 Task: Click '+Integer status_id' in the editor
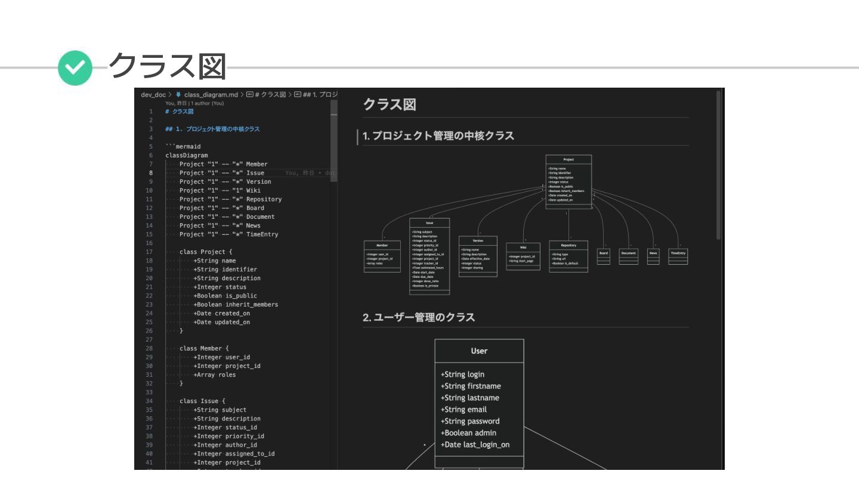click(x=225, y=427)
